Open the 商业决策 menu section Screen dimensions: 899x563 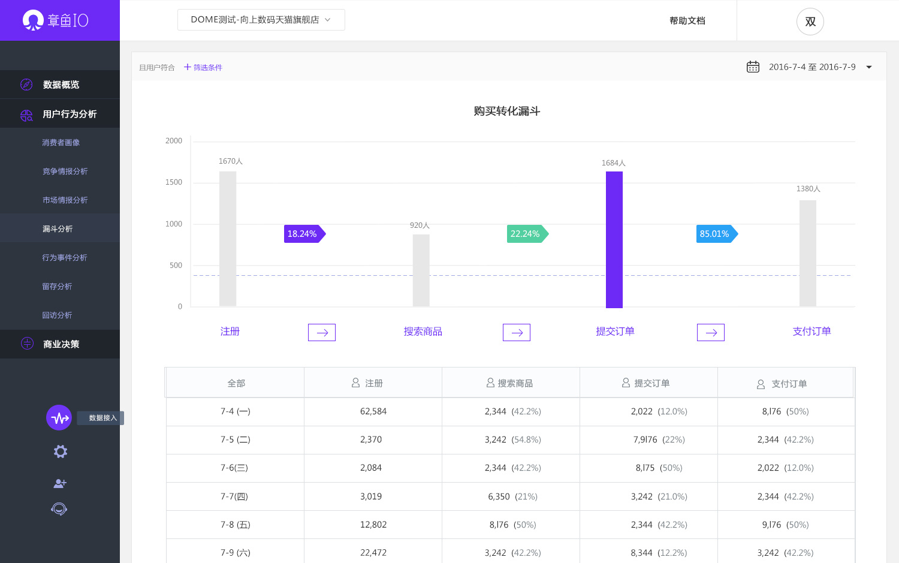click(60, 344)
